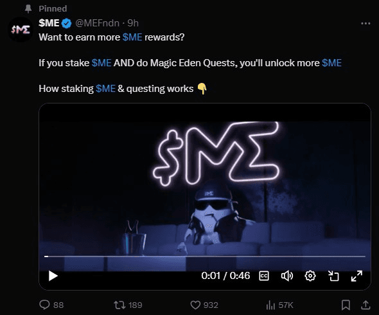
Task: Open the three-dot more options menu
Action: 366,24
